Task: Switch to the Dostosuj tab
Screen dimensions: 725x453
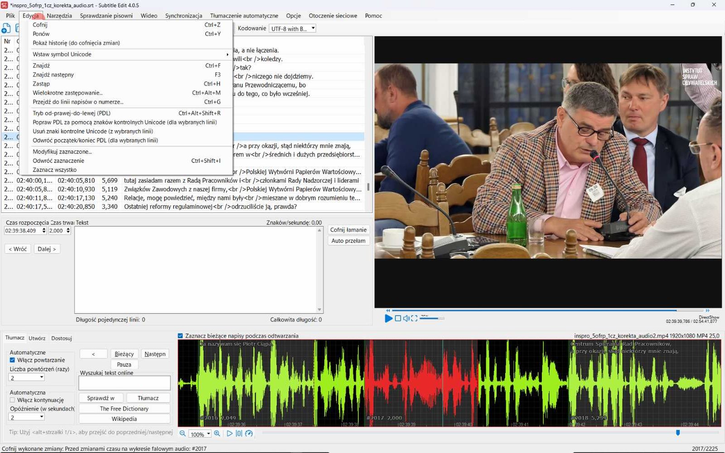Action: (x=62, y=338)
